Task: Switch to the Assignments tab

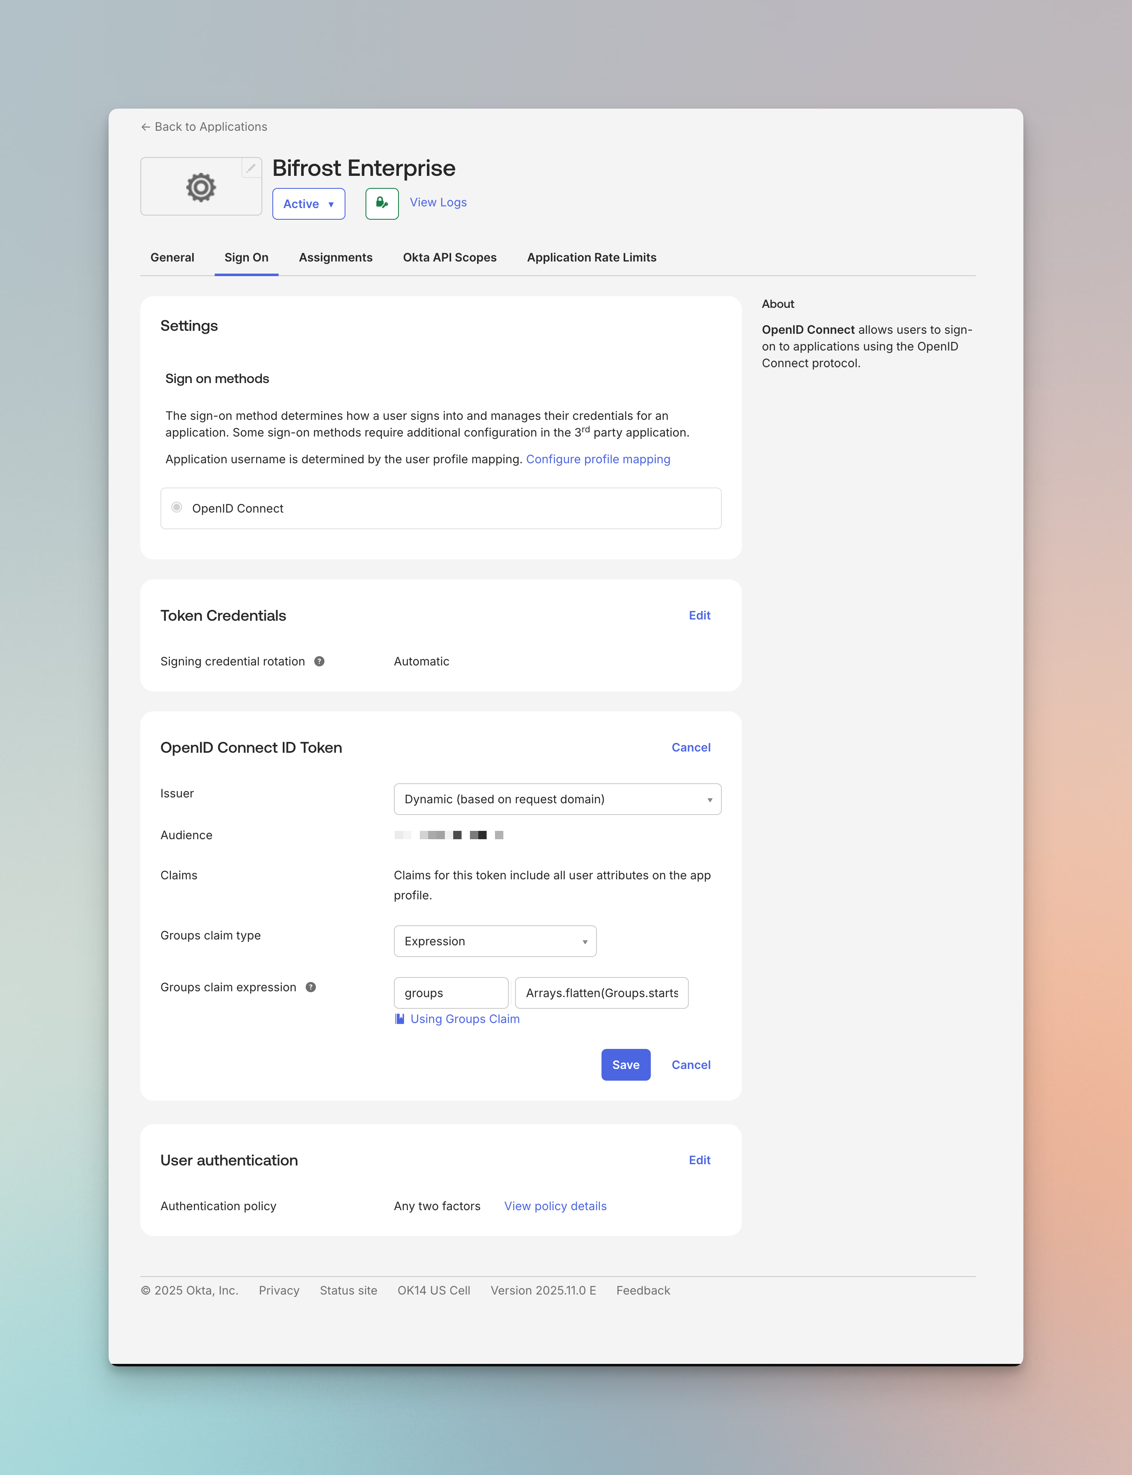Action: (x=335, y=257)
